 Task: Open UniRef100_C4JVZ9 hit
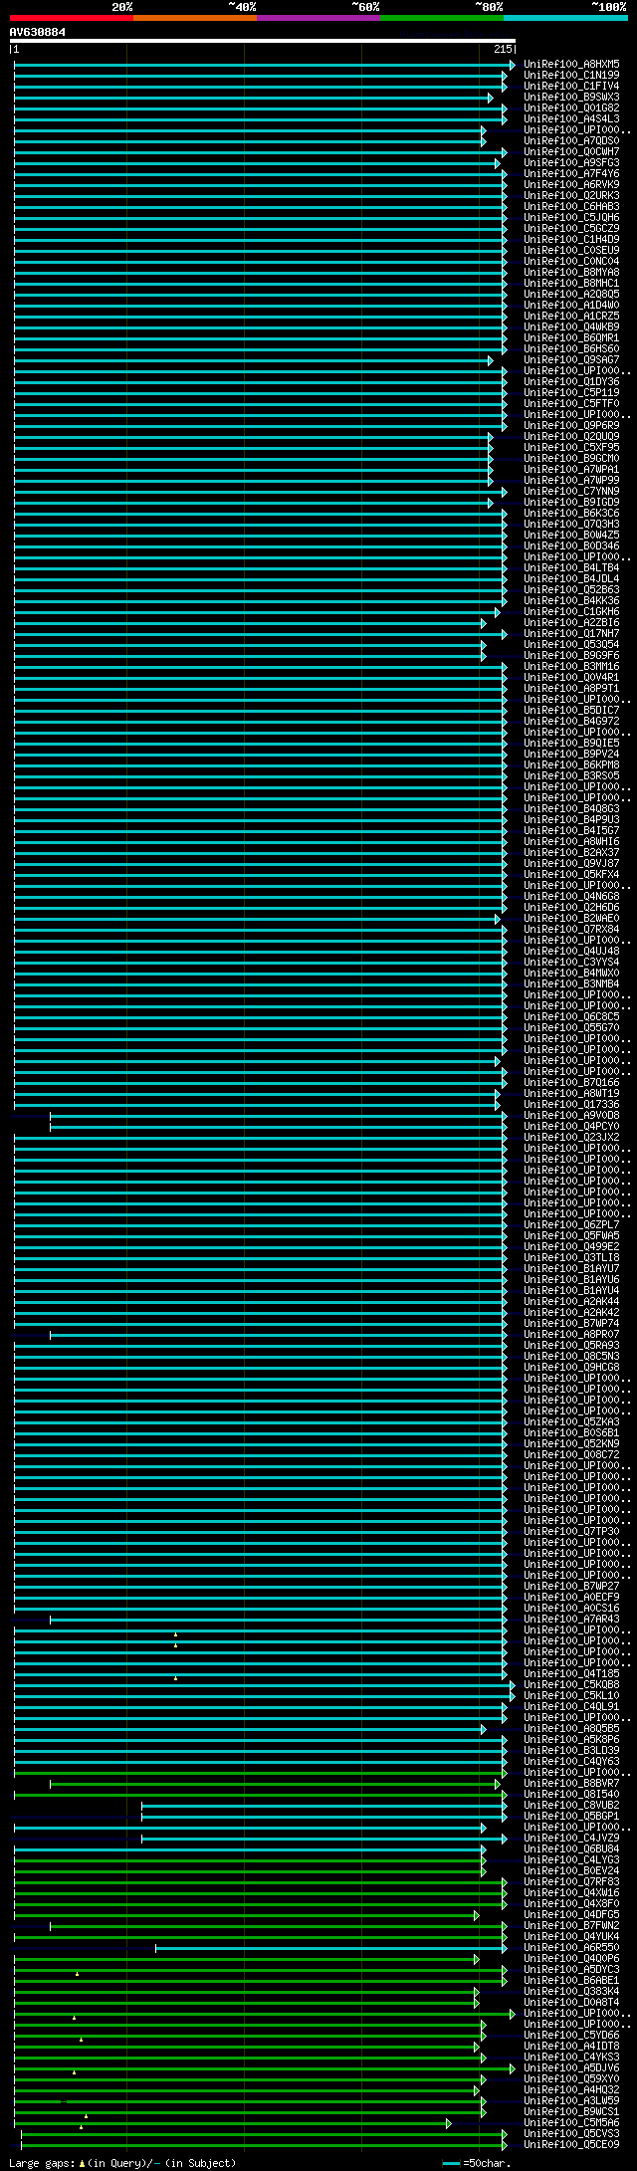pos(571,1838)
